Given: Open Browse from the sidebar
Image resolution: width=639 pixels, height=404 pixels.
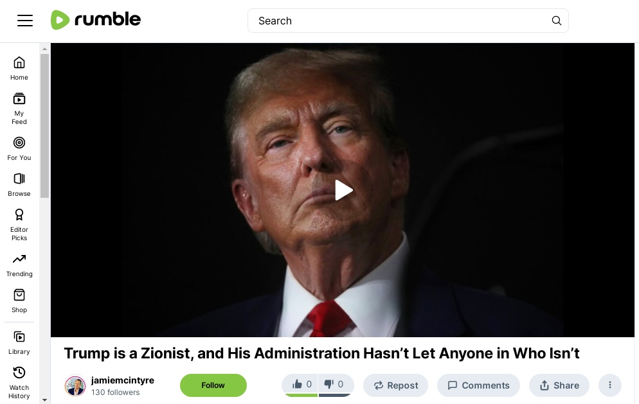Looking at the screenshot, I should pos(19,184).
